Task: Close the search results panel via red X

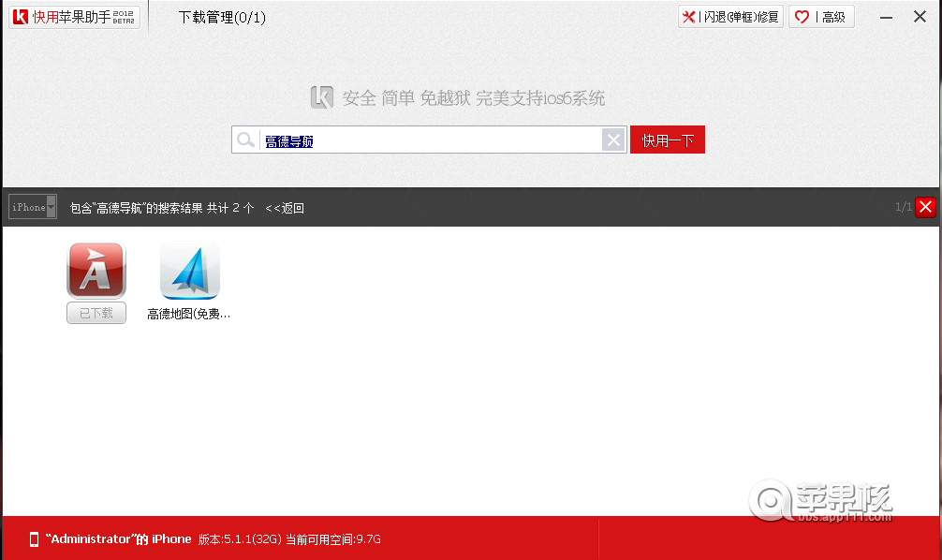Action: (926, 207)
